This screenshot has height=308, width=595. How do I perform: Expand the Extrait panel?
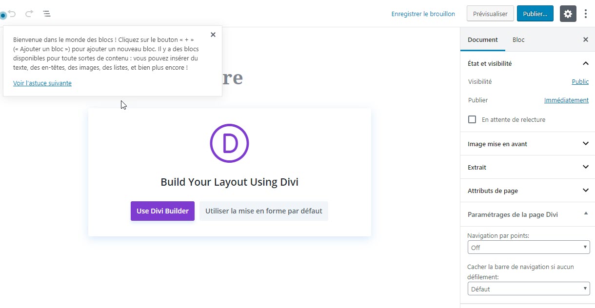tap(586, 167)
